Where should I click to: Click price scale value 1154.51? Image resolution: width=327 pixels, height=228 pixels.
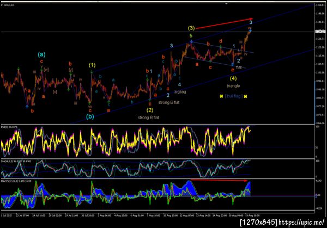[320, 5]
